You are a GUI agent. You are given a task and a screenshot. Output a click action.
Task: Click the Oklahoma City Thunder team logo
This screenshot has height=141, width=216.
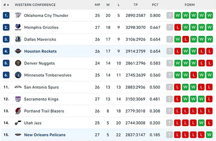click(x=18, y=15)
